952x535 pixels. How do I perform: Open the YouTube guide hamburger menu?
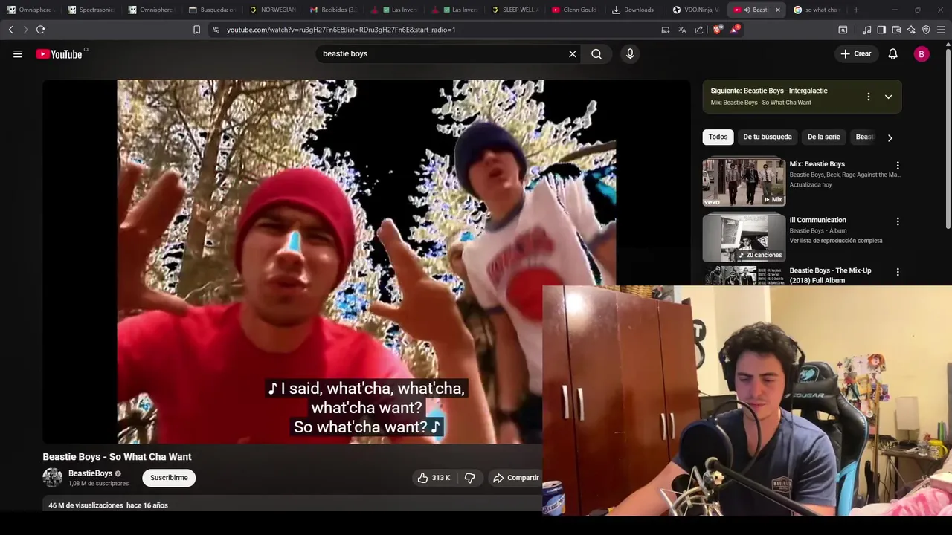[x=18, y=53]
